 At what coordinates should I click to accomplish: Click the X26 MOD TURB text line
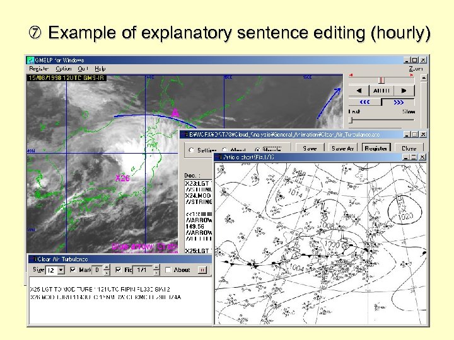click(105, 297)
